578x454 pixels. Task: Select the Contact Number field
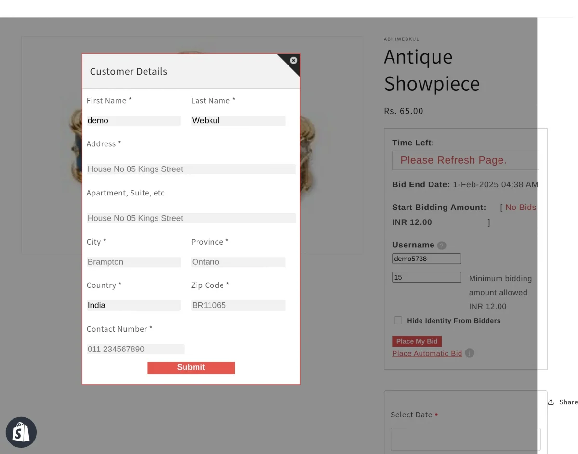pos(135,349)
